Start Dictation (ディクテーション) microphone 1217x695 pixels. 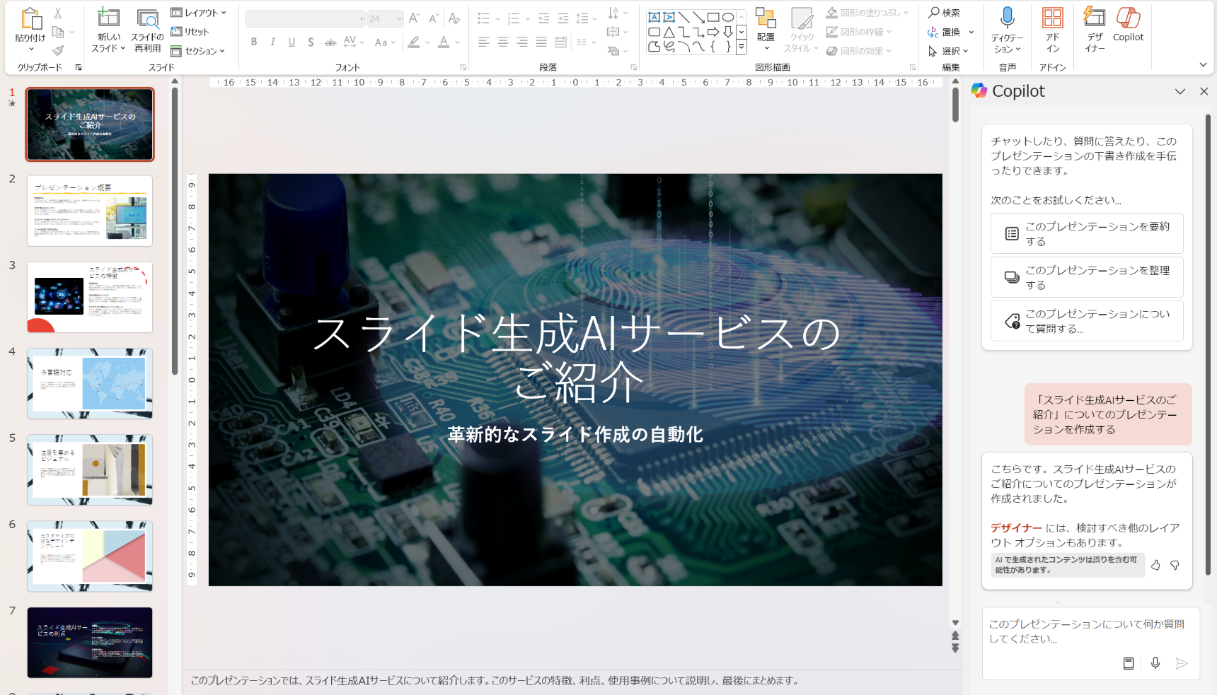1007,30
